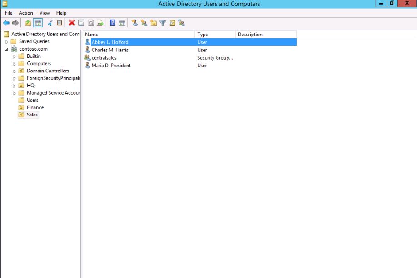Open the Help menu
The width and height of the screenshot is (417, 278).
click(61, 13)
